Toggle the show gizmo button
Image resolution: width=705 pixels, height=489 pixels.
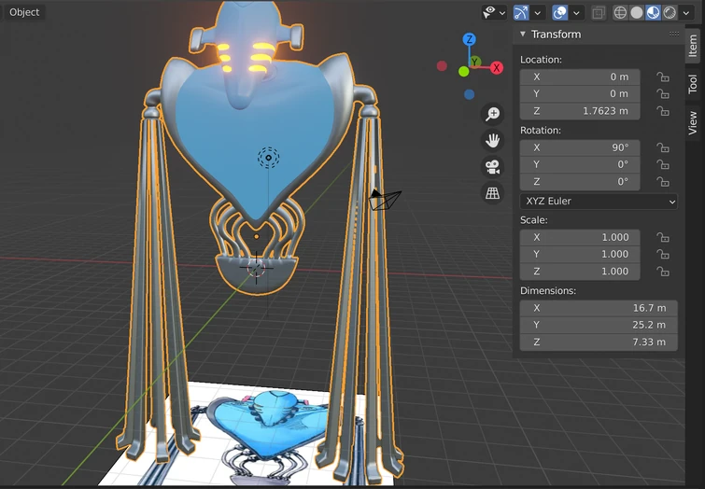point(521,12)
